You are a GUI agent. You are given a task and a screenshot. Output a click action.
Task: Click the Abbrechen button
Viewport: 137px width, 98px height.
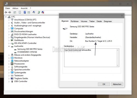(x=117, y=84)
